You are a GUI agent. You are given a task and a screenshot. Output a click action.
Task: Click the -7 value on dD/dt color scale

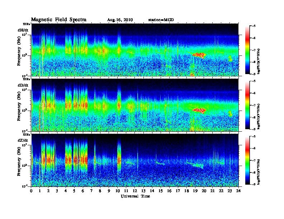coord(254,105)
